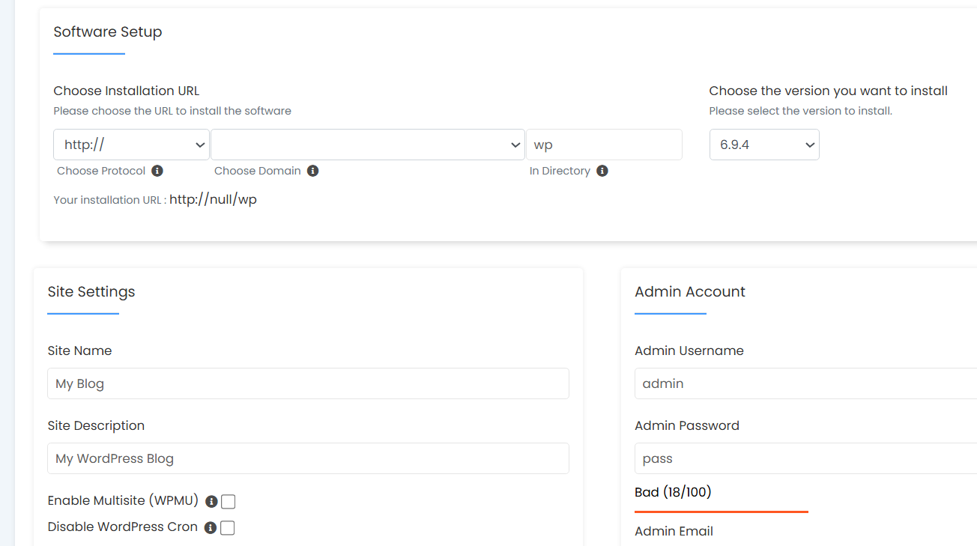Enable the Multisite (WPMU) checkbox

coord(228,502)
